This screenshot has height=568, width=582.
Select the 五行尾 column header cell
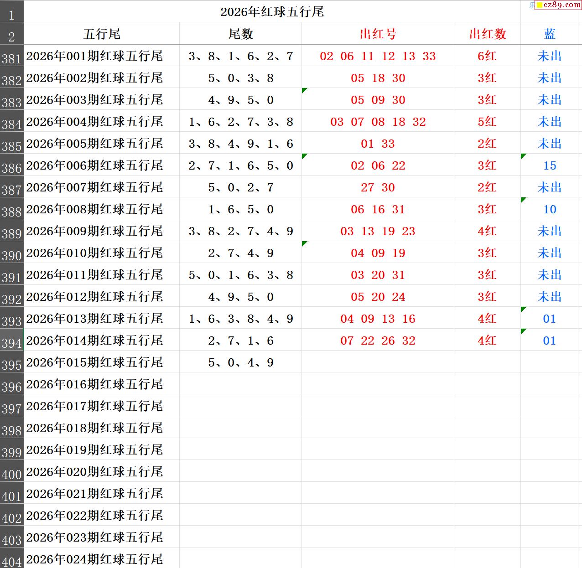102,34
